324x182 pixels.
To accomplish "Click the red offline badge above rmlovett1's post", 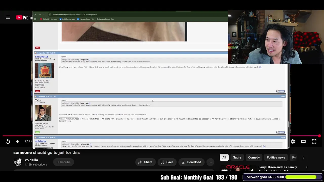I will [37, 48].
